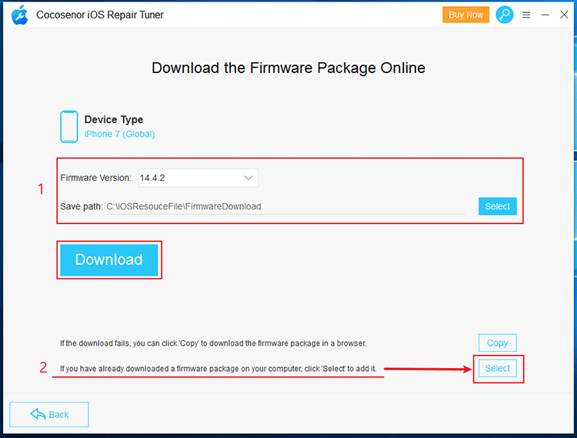Screen dimensions: 577x438
Task: Click the Cocosenor app logo icon
Action: pyautogui.click(x=19, y=15)
